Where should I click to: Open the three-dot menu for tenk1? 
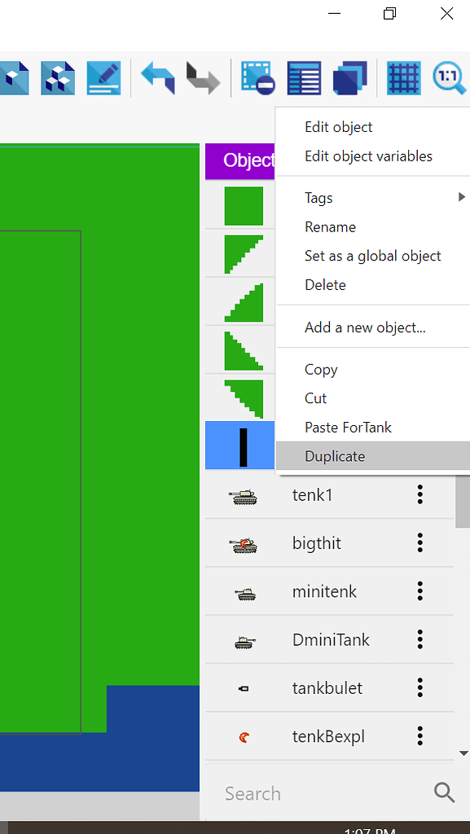tap(420, 494)
